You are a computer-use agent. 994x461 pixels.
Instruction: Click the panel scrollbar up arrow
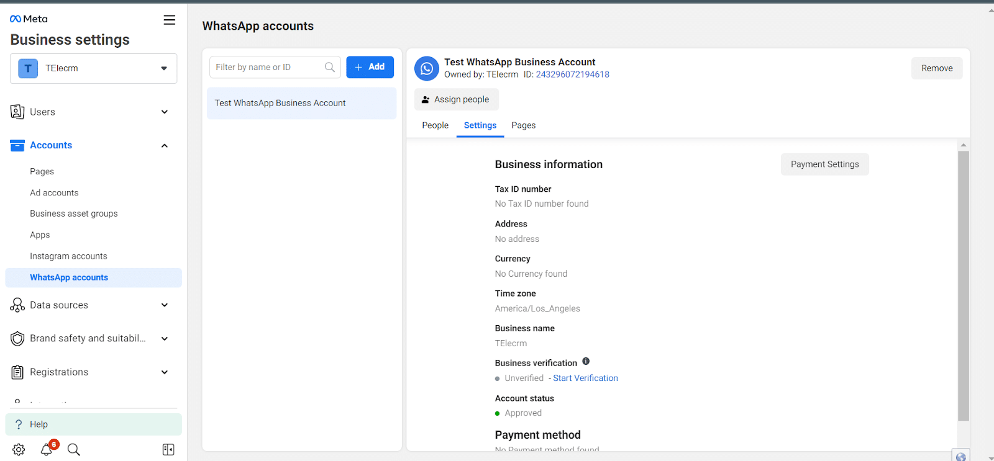tap(964, 145)
